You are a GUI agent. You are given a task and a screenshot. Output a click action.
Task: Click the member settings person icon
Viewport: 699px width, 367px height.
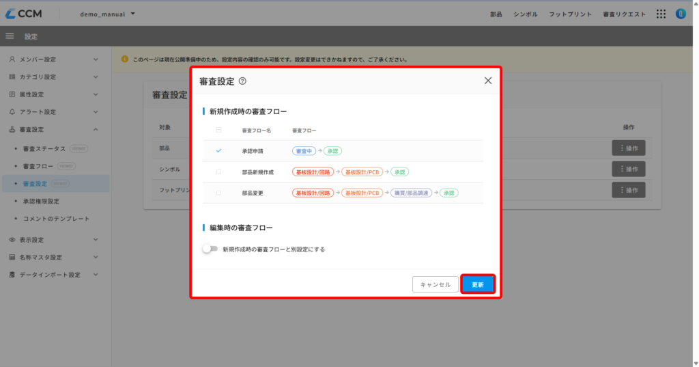click(12, 59)
